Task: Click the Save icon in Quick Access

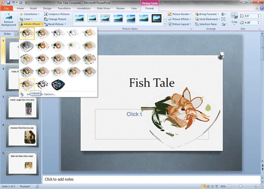Action: tap(8, 3)
